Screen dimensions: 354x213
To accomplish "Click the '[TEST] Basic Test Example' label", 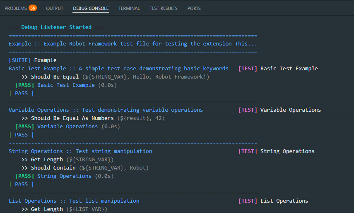I will [x=278, y=69].
